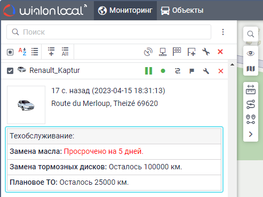Viewport: 263px width, 197px height.
Task: Click the Поиск search field
Action: pyautogui.click(x=109, y=32)
